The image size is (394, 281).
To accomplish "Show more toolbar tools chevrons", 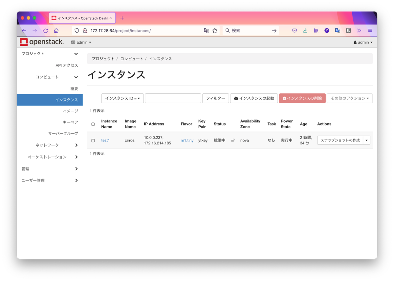I will [359, 30].
